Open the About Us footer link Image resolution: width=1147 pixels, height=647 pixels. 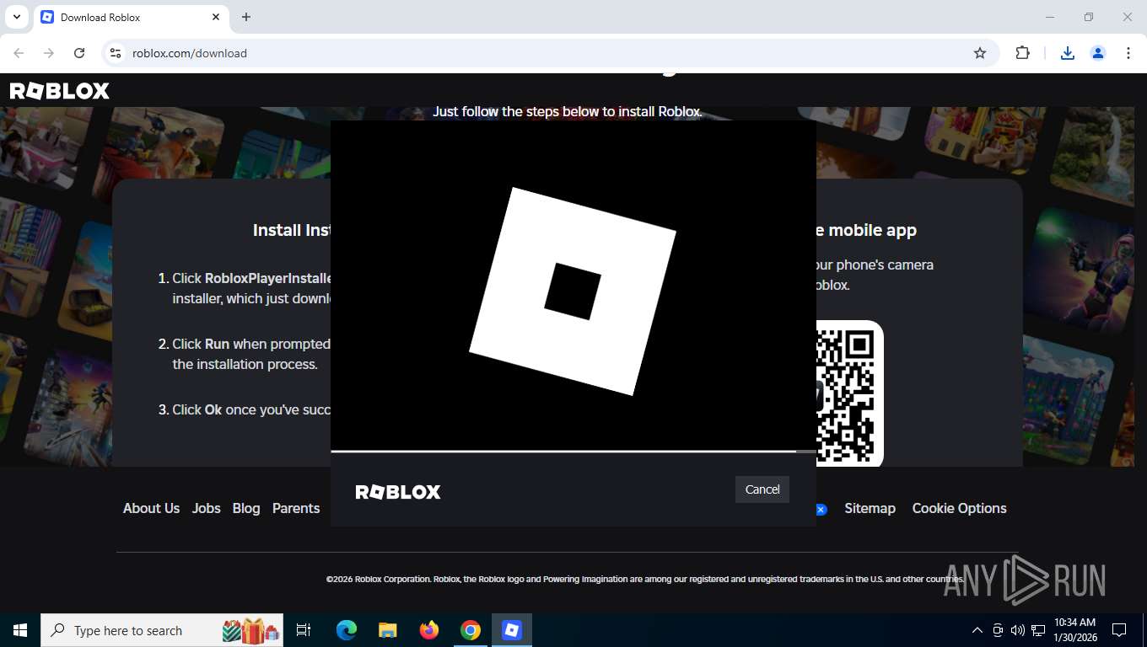point(151,508)
